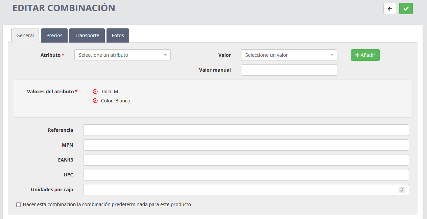
Task: Switch to the Precios tab
Action: point(54,35)
